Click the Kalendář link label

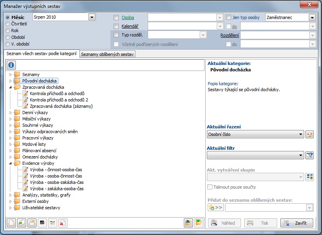point(130,26)
